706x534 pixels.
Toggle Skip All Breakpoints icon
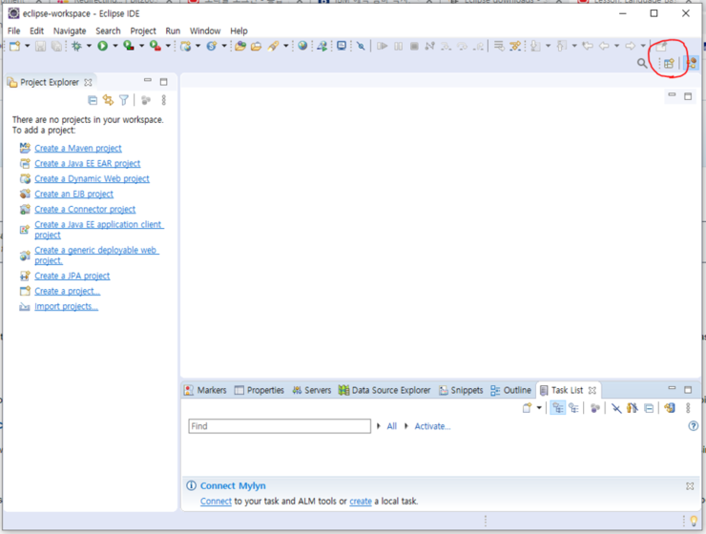click(x=361, y=46)
